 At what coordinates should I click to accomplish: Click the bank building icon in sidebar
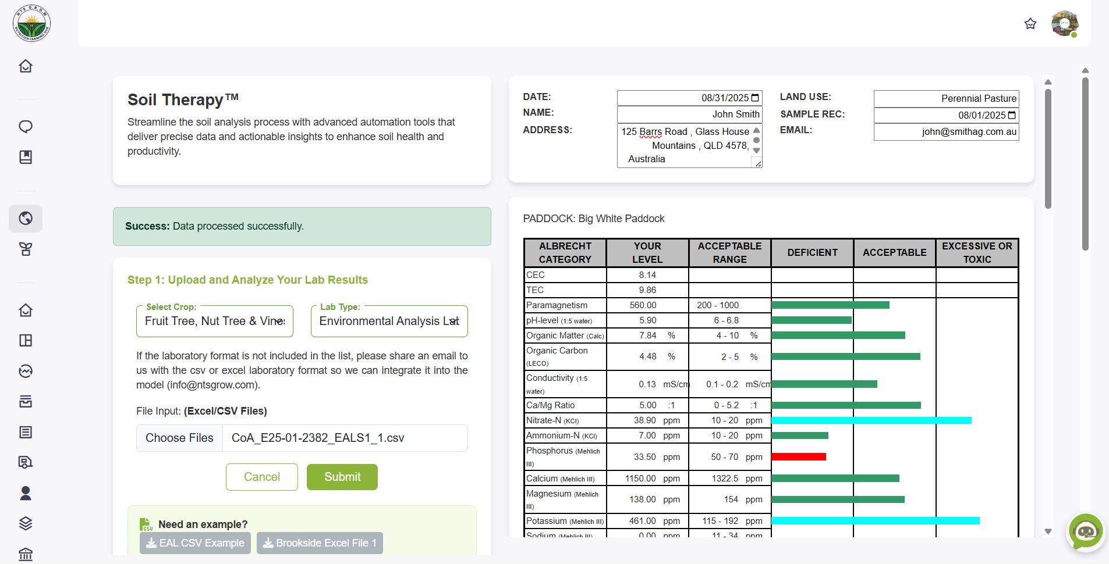point(26,554)
